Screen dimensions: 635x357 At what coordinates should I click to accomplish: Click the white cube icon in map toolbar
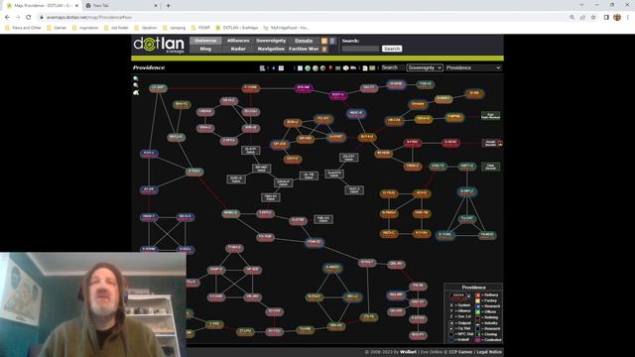coord(345,68)
